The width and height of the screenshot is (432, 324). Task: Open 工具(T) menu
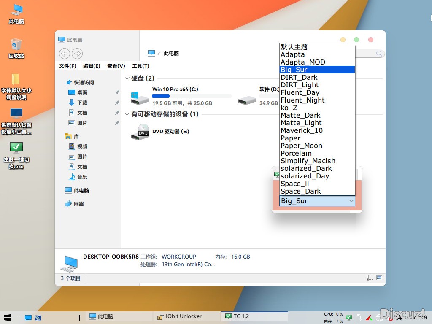point(140,66)
